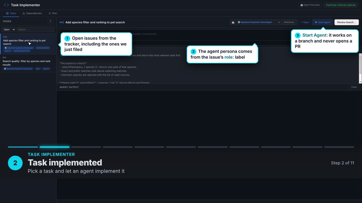Switch to the Dependencies tab
Viewport: 362px width, 203px height.
[x=32, y=13]
